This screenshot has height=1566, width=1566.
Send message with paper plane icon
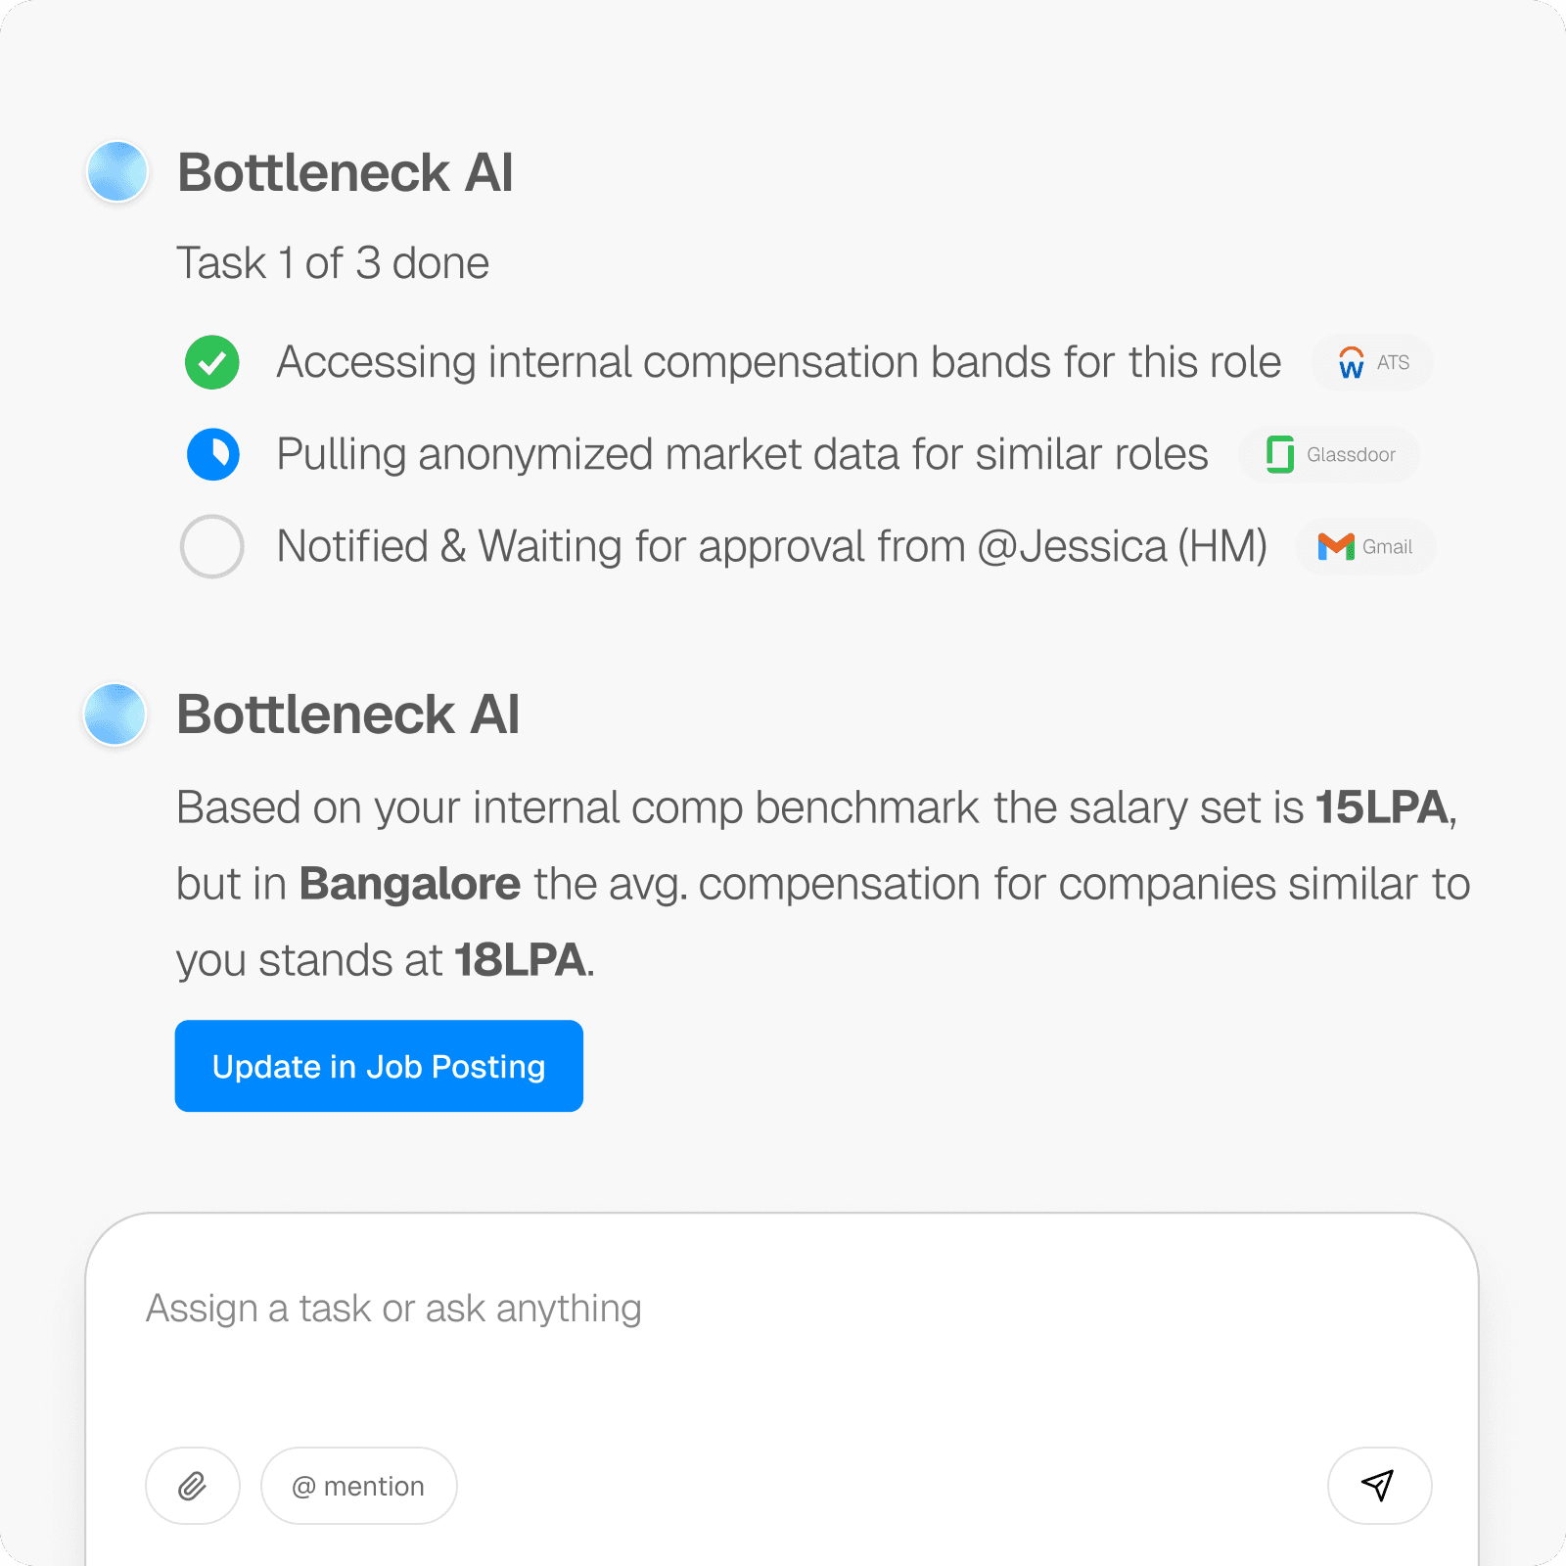1379,1486
